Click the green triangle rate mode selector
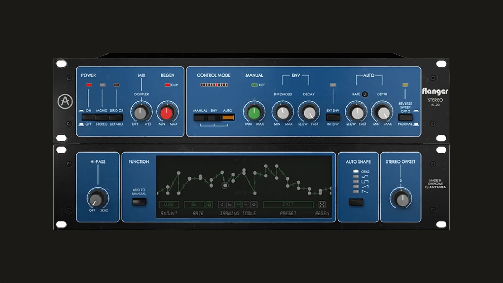503x283 pixels. click(x=209, y=204)
